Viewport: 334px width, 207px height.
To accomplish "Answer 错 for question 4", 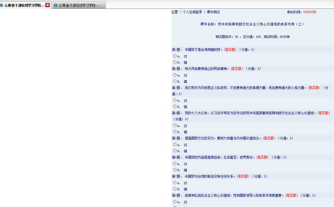I will 175,131.
